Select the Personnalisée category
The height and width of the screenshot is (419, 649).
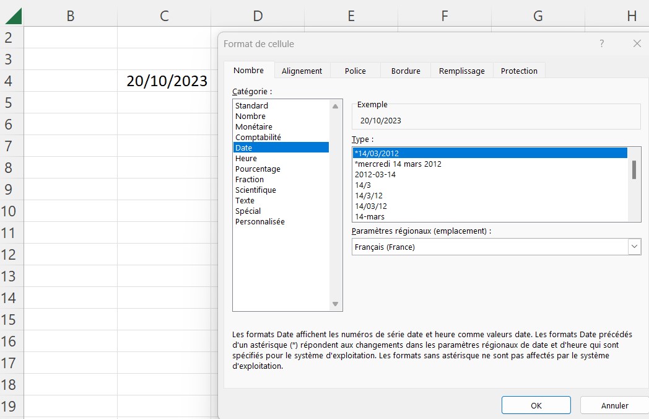[261, 221]
